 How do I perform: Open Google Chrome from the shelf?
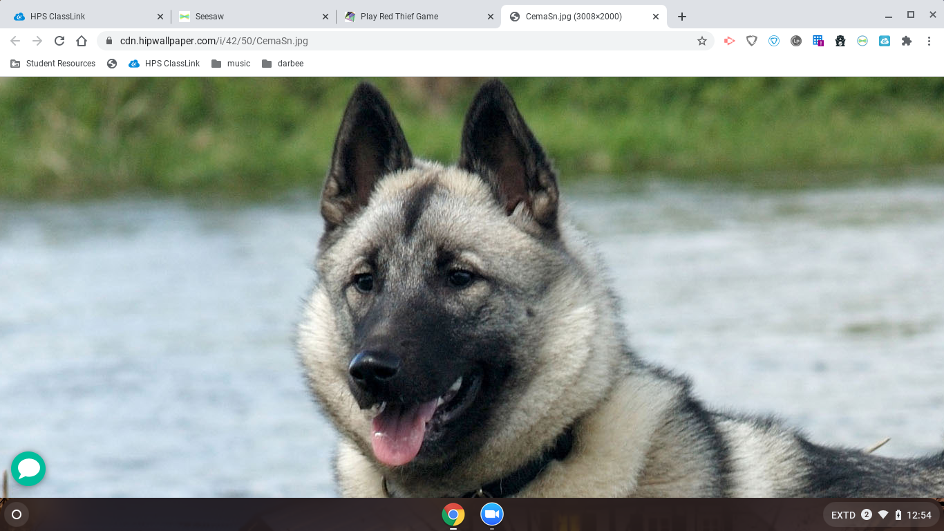point(453,514)
